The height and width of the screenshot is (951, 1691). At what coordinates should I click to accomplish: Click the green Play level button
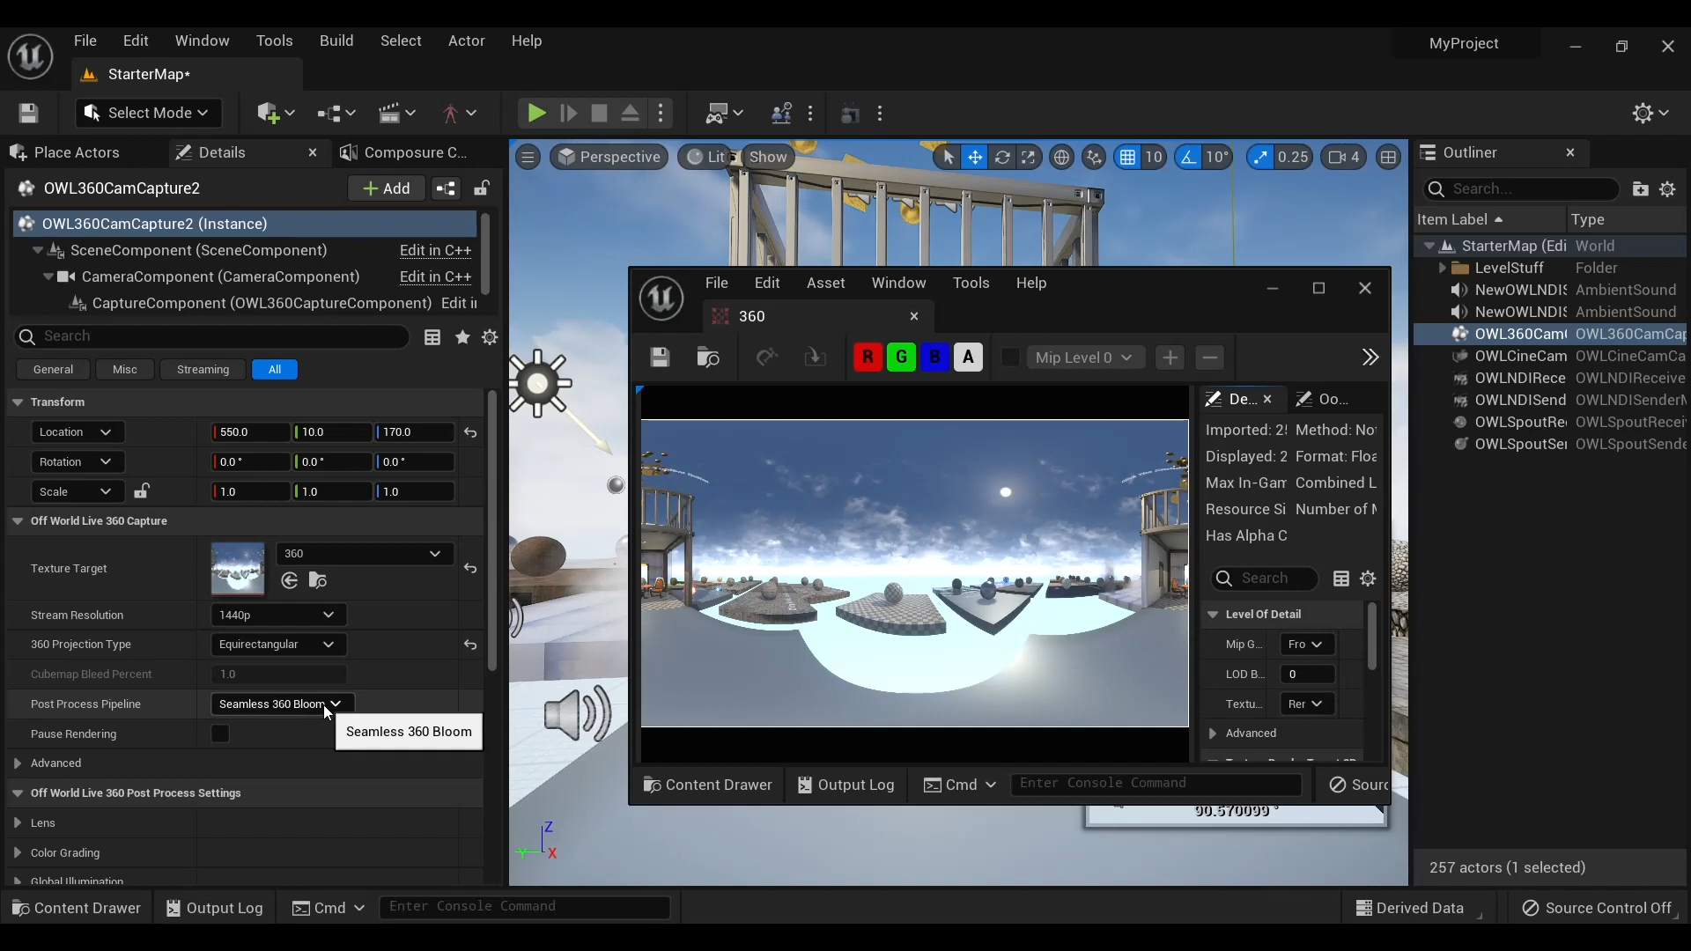pyautogui.click(x=535, y=113)
